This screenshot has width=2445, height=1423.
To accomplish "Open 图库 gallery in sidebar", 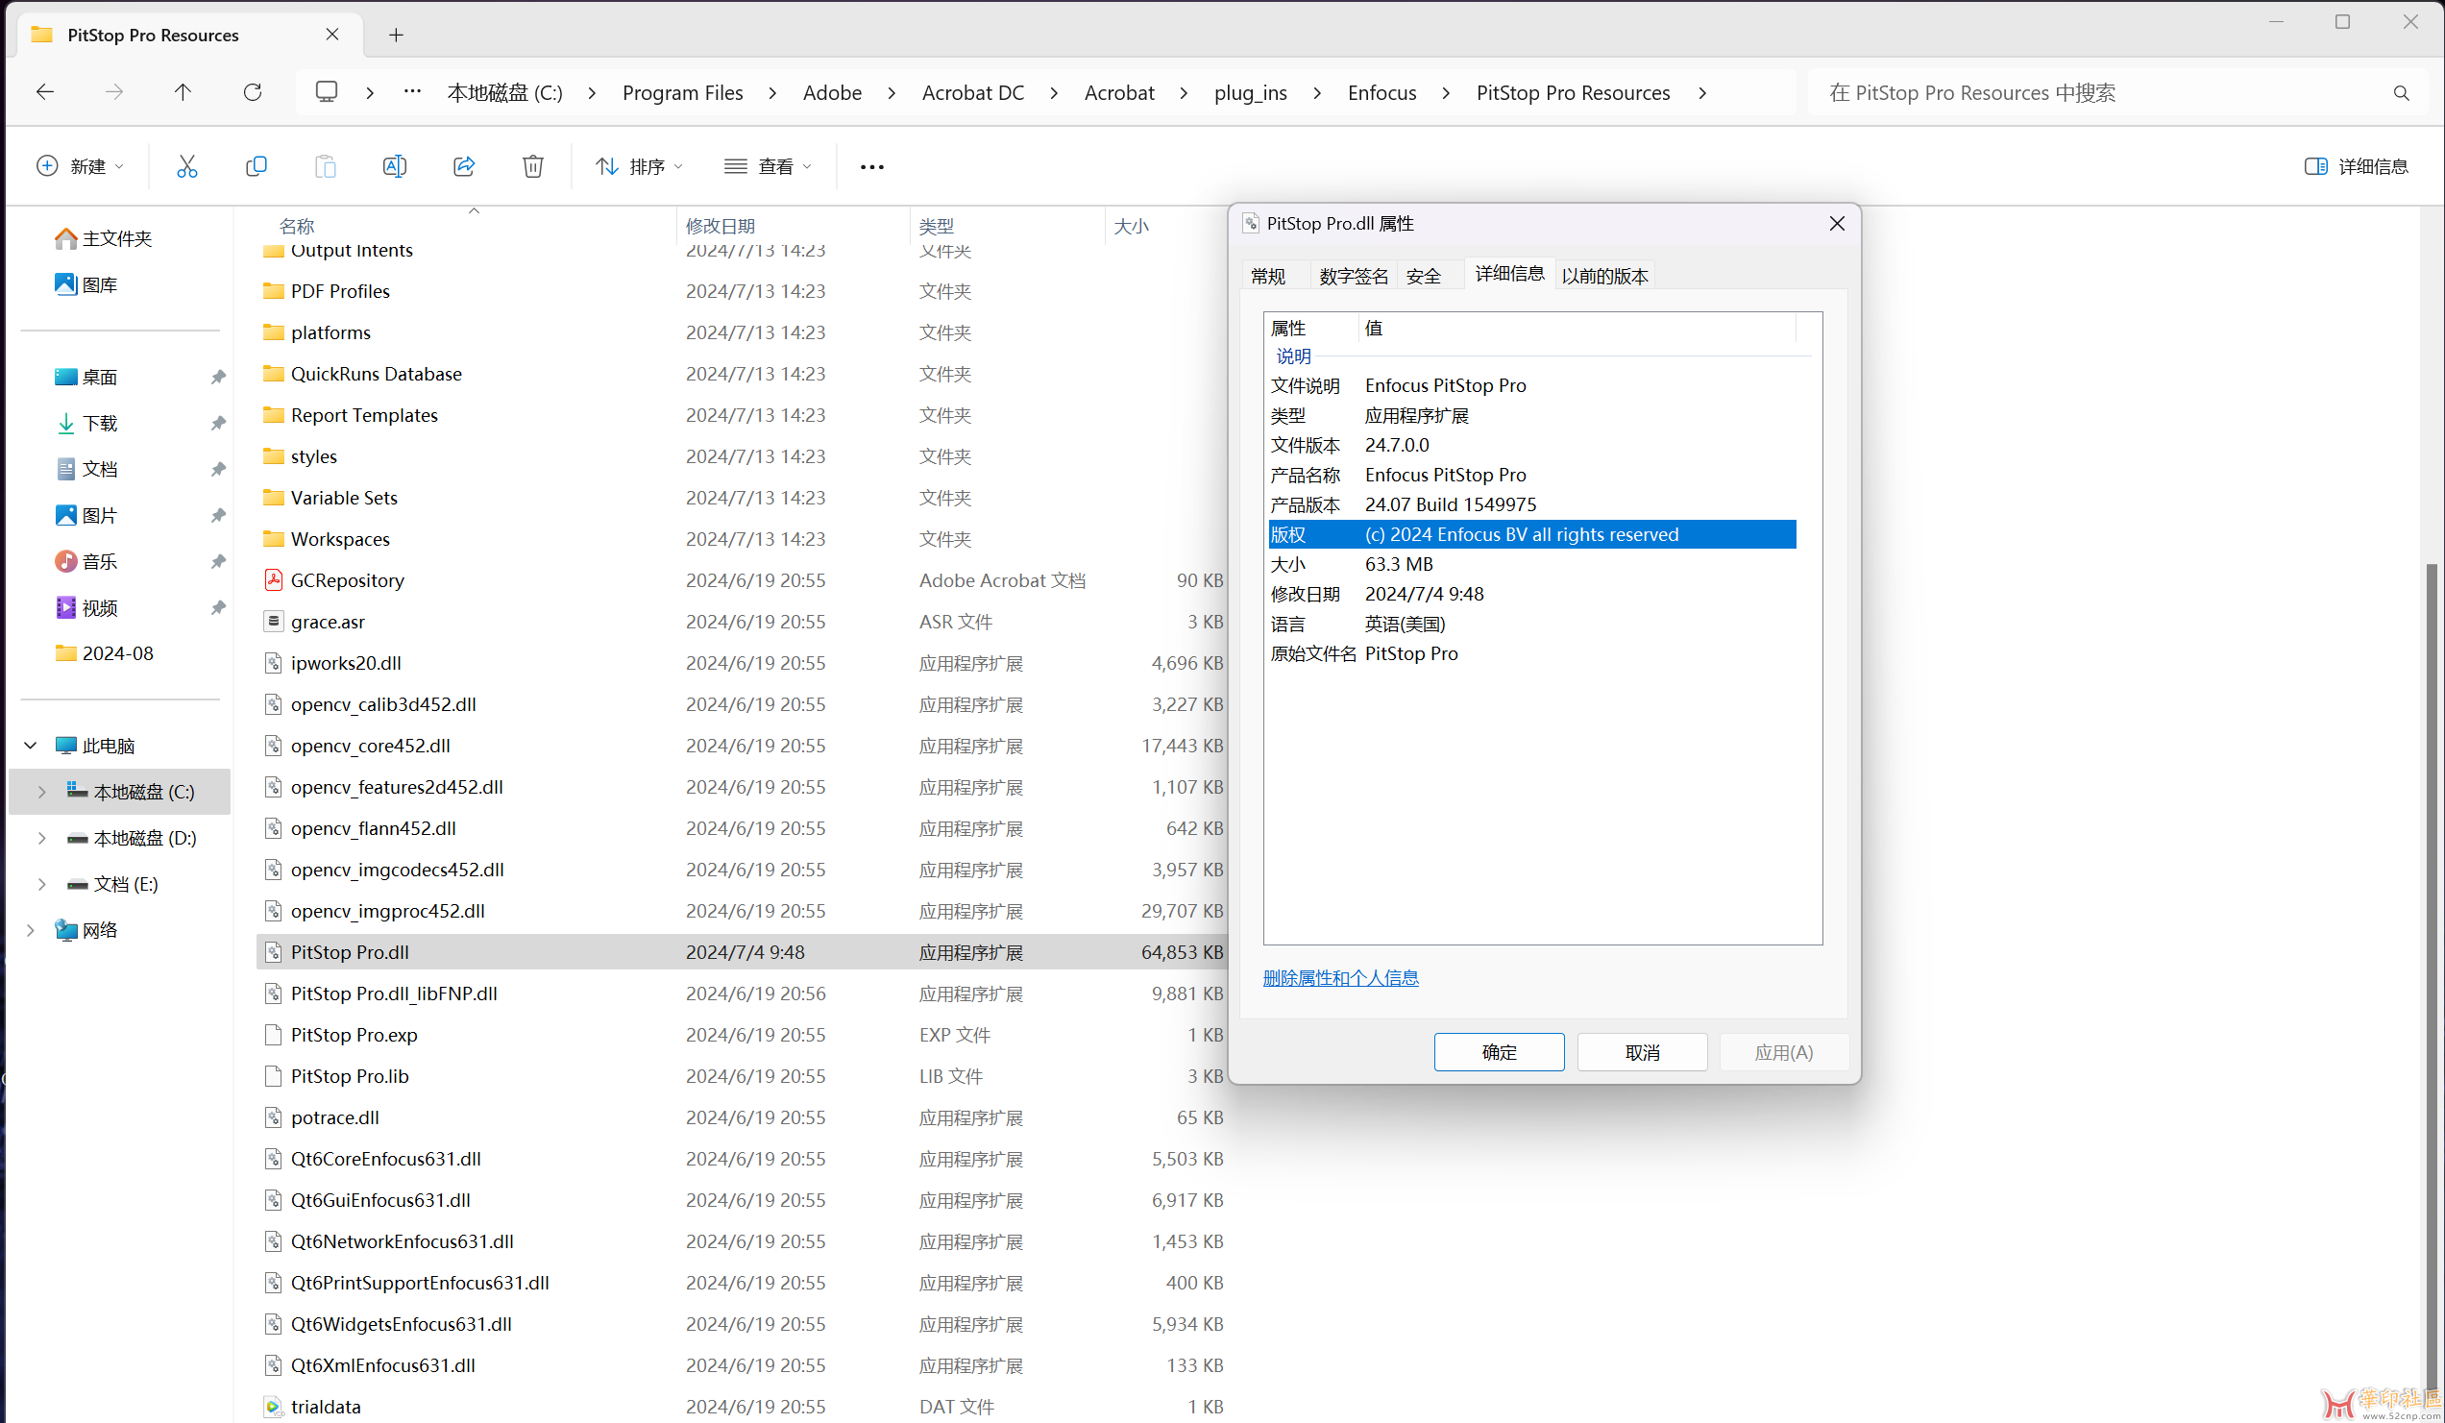I will click(x=86, y=284).
